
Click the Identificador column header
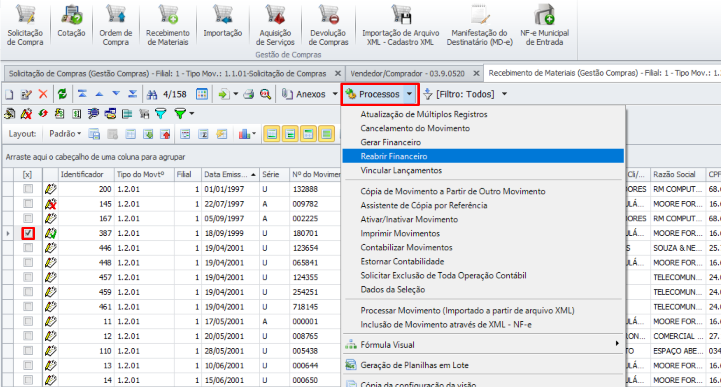[x=86, y=175]
